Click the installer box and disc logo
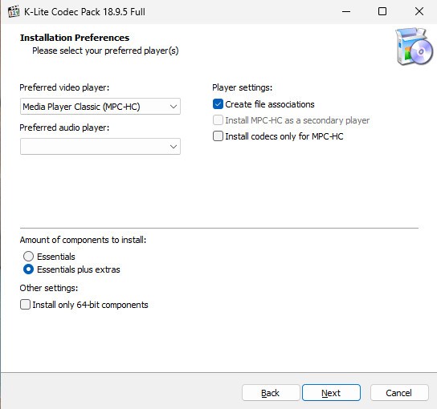The height and width of the screenshot is (409, 437). point(415,47)
